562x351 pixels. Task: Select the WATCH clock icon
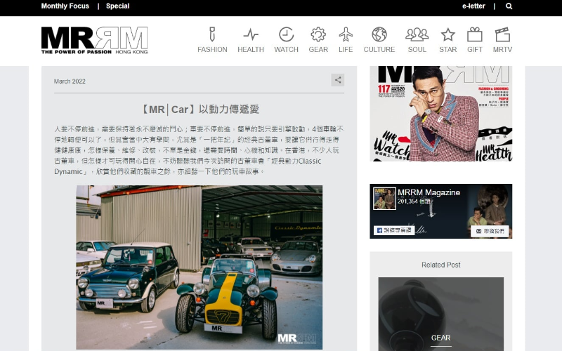pos(286,34)
